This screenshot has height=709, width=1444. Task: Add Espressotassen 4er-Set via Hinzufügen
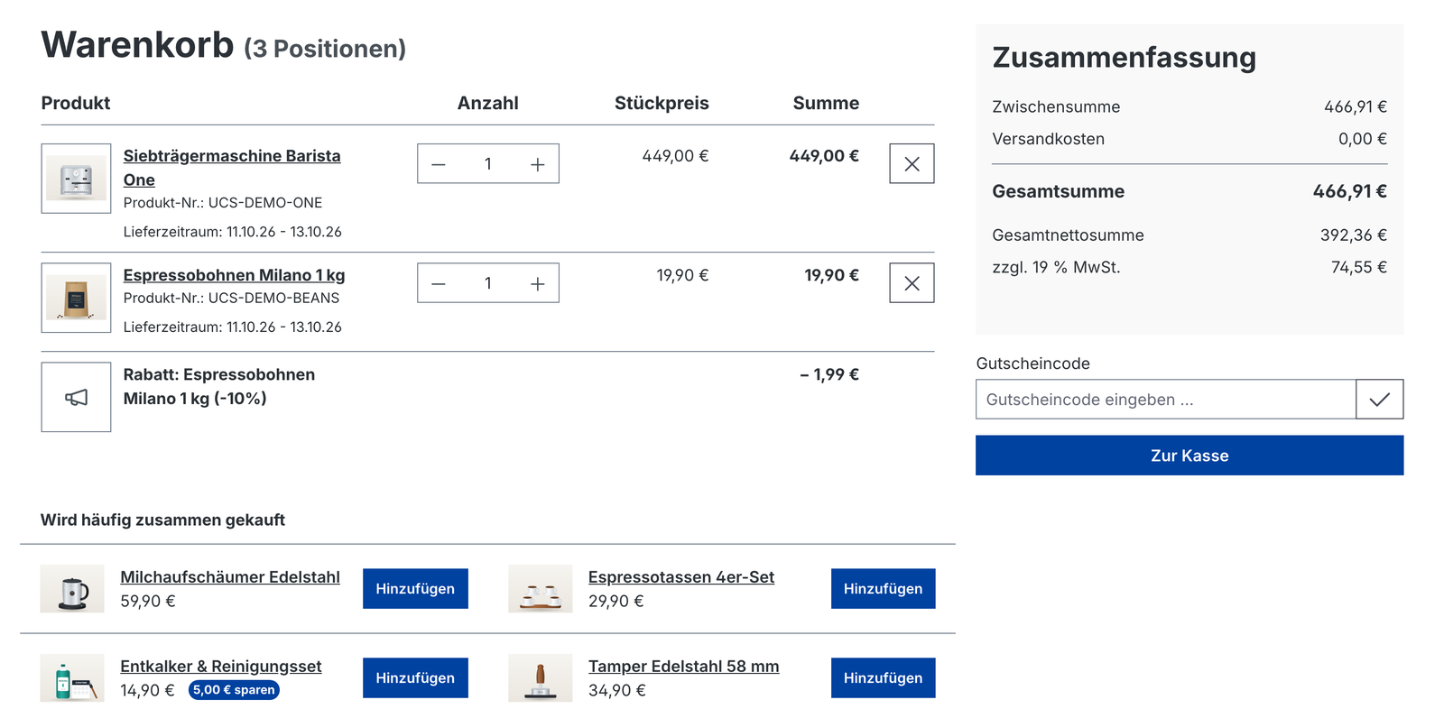pyautogui.click(x=883, y=589)
